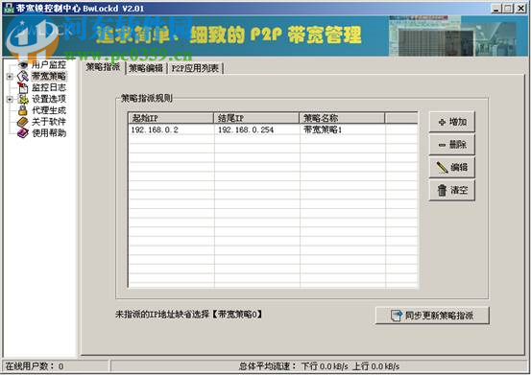Image resolution: width=531 pixels, height=375 pixels.
Task: Close the BwLockd window
Action: point(520,8)
